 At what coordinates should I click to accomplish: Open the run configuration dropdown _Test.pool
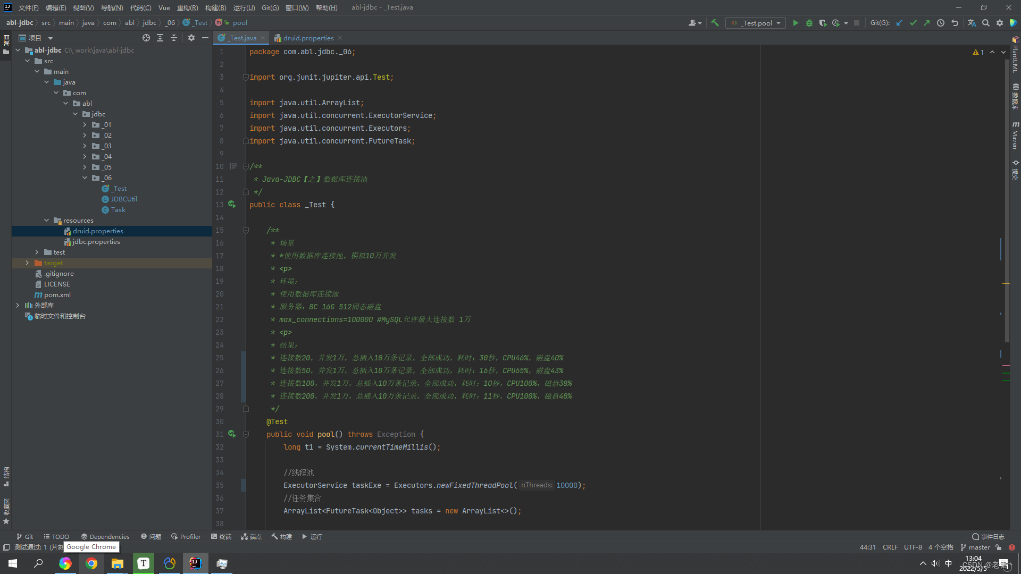pyautogui.click(x=756, y=23)
